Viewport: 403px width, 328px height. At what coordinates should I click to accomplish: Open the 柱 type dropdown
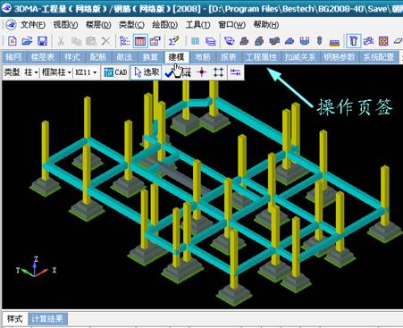31,72
